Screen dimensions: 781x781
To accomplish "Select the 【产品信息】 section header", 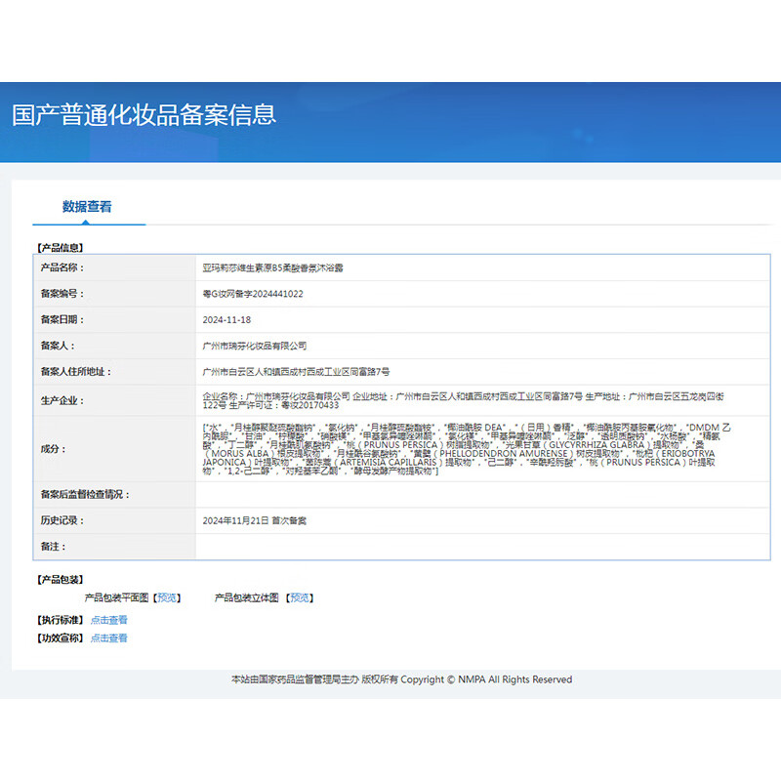I will click(60, 246).
